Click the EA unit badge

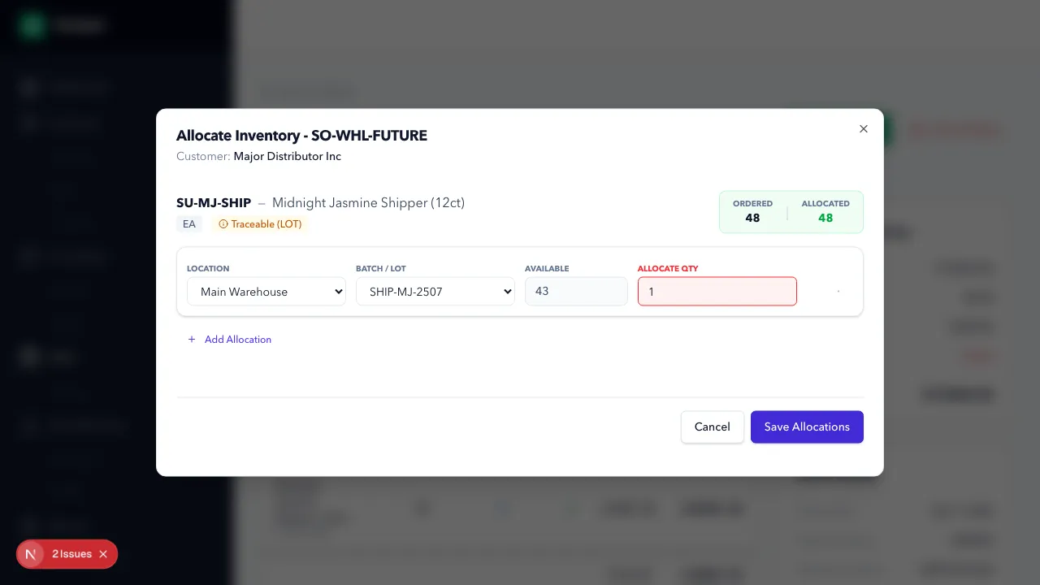coord(188,224)
